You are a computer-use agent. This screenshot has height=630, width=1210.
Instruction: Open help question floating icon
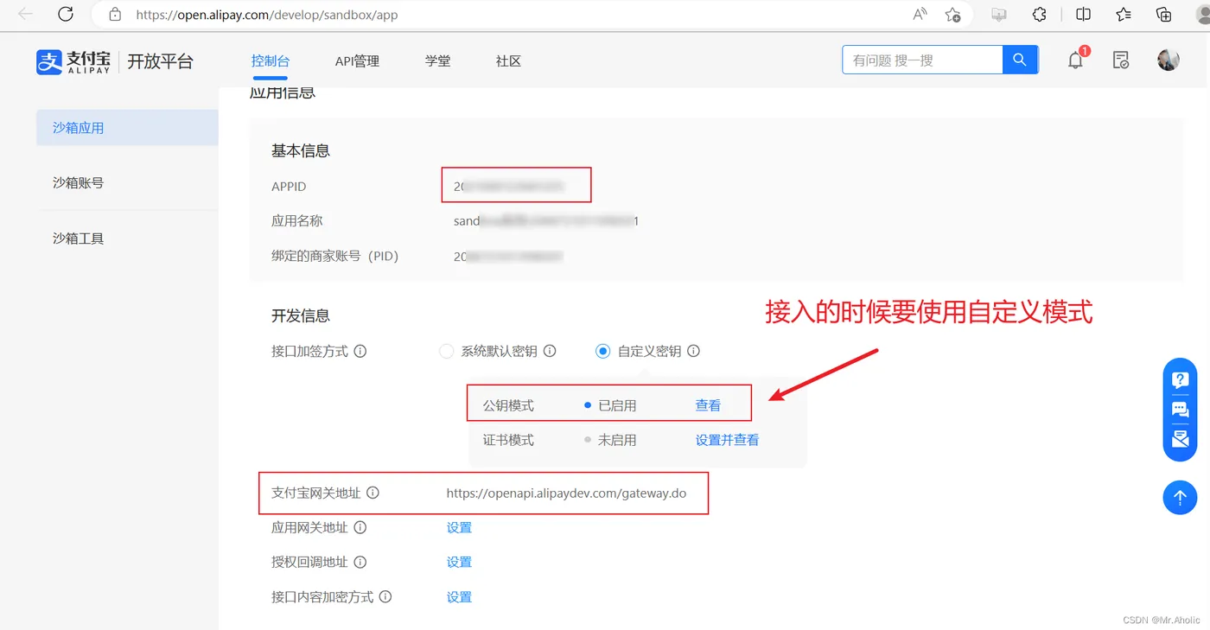point(1180,380)
